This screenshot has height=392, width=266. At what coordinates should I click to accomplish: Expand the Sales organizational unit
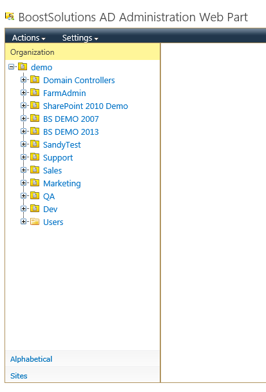tap(23, 170)
